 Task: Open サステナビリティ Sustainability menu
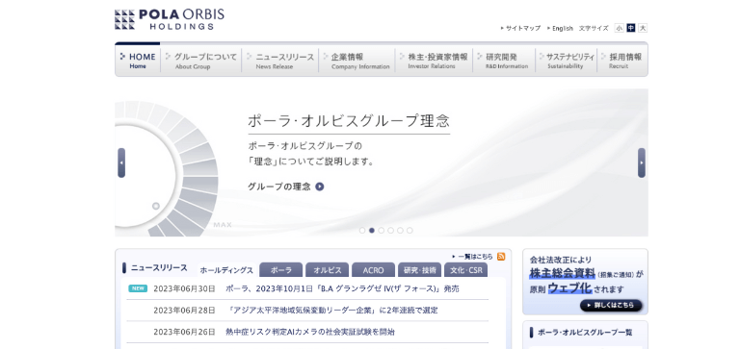pos(566,61)
